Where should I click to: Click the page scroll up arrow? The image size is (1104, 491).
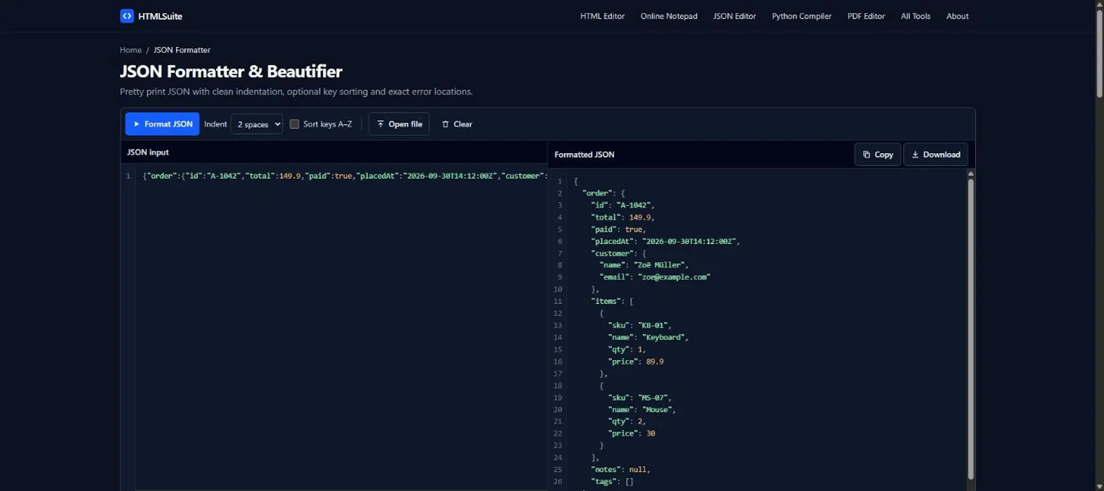[1099, 4]
